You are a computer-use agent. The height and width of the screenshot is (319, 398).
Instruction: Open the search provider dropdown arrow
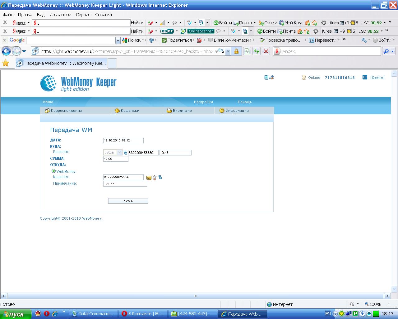393,51
